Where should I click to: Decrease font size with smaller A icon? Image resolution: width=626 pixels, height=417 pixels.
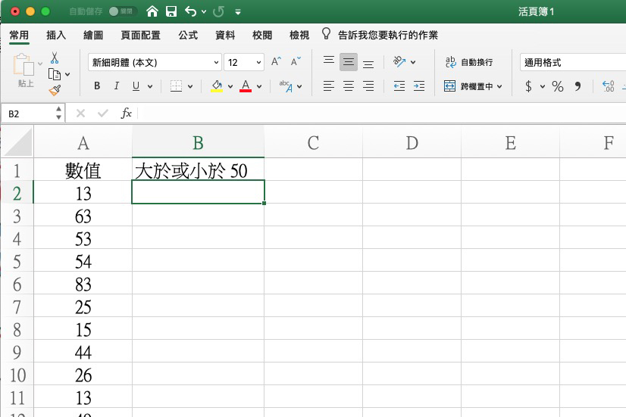click(x=296, y=62)
